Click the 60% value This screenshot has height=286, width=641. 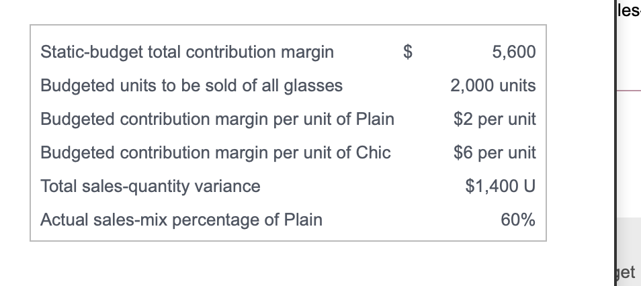point(518,220)
